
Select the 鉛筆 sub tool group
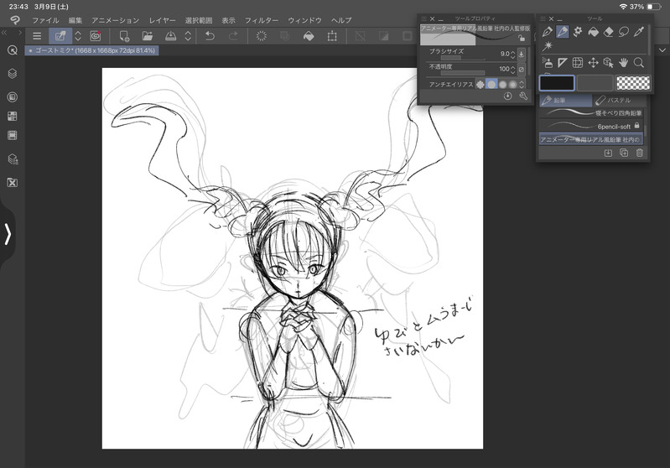[566, 101]
